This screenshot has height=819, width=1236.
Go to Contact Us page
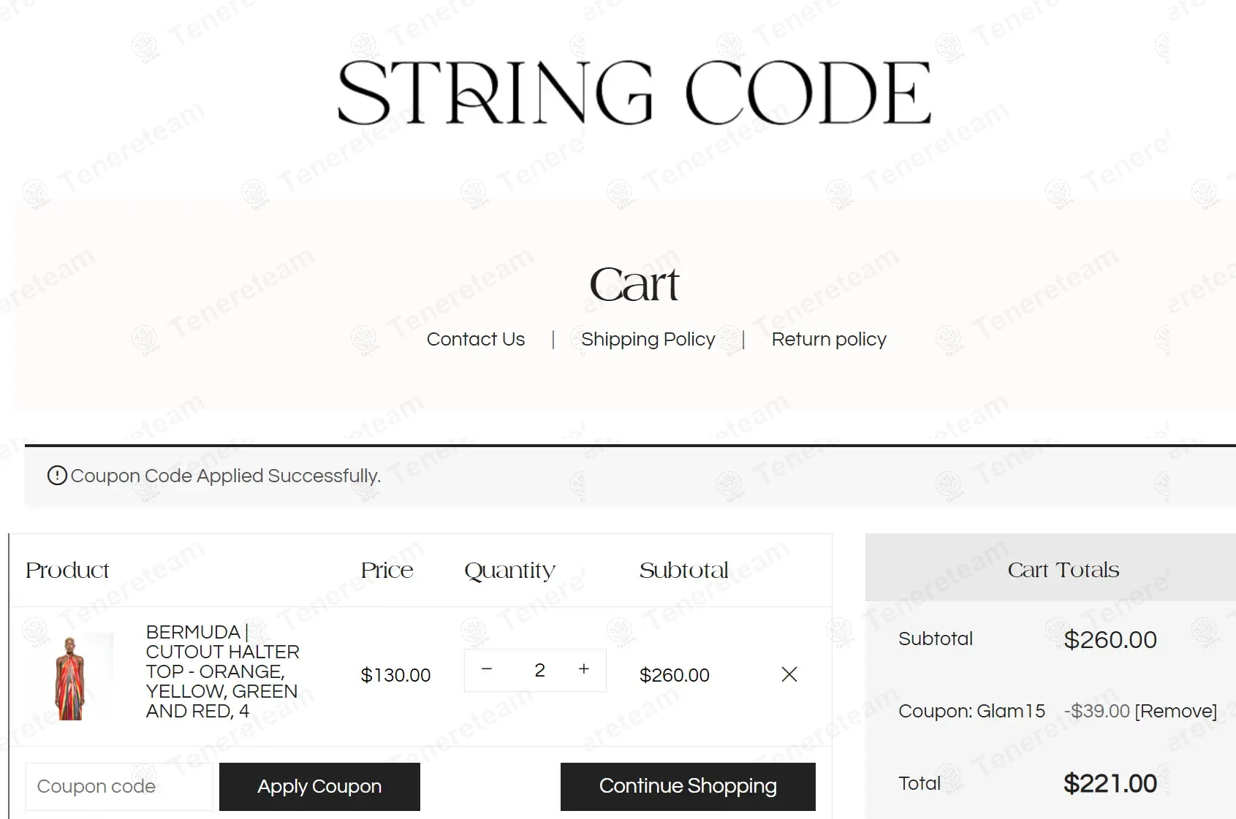point(476,339)
